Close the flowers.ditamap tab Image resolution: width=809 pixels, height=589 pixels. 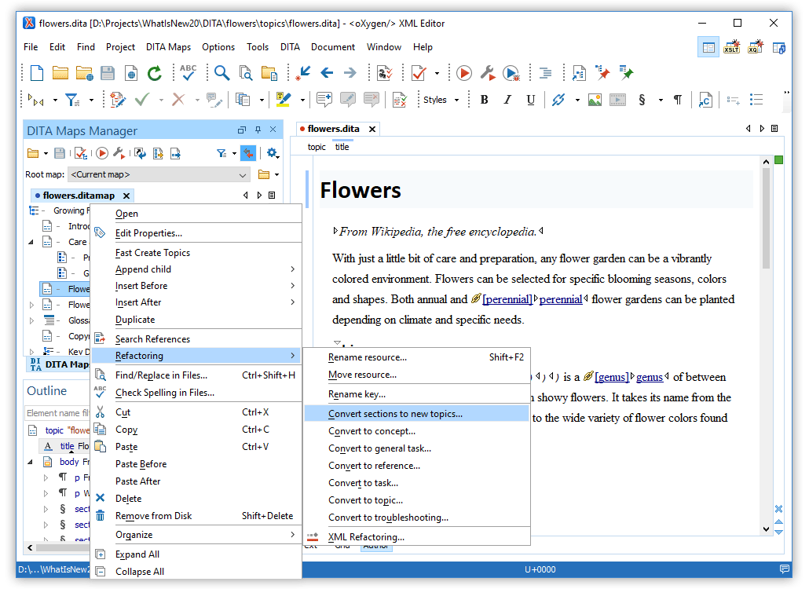click(126, 196)
